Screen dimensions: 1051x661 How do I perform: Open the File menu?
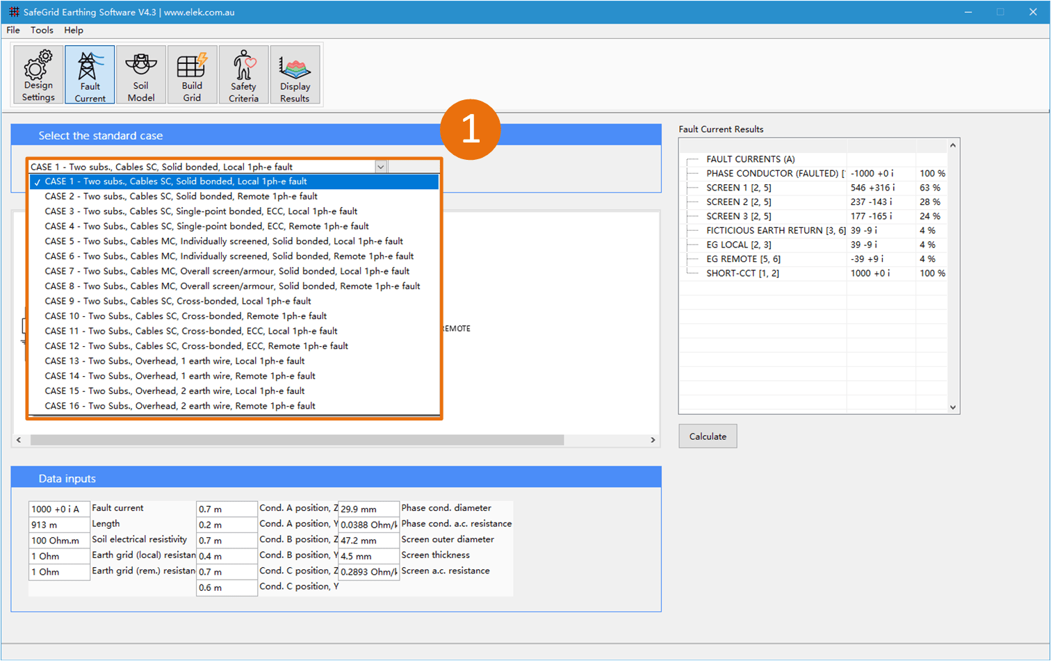(13, 30)
